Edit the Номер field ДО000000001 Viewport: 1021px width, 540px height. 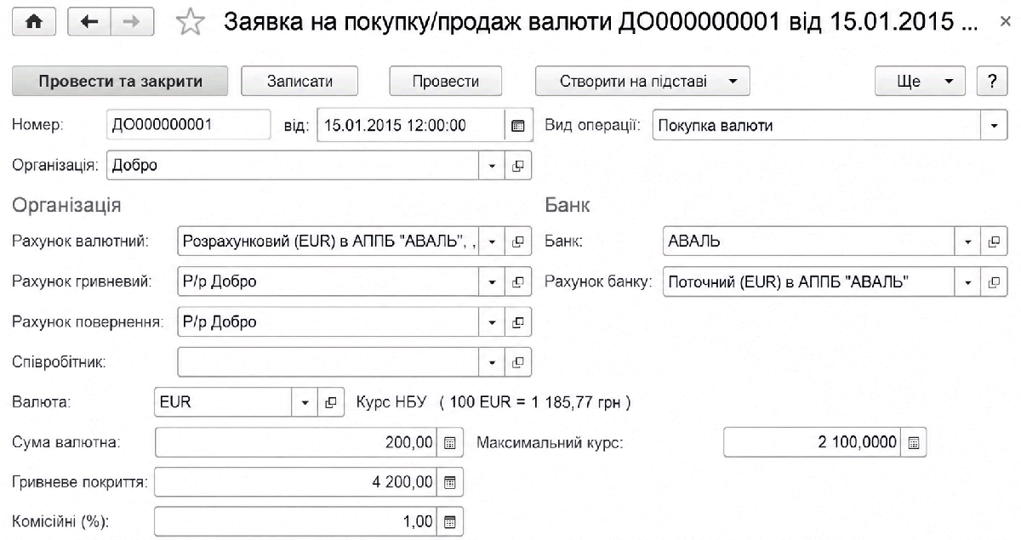click(x=189, y=125)
